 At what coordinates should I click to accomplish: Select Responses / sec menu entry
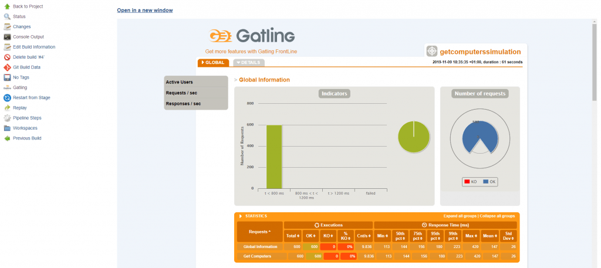(196, 103)
